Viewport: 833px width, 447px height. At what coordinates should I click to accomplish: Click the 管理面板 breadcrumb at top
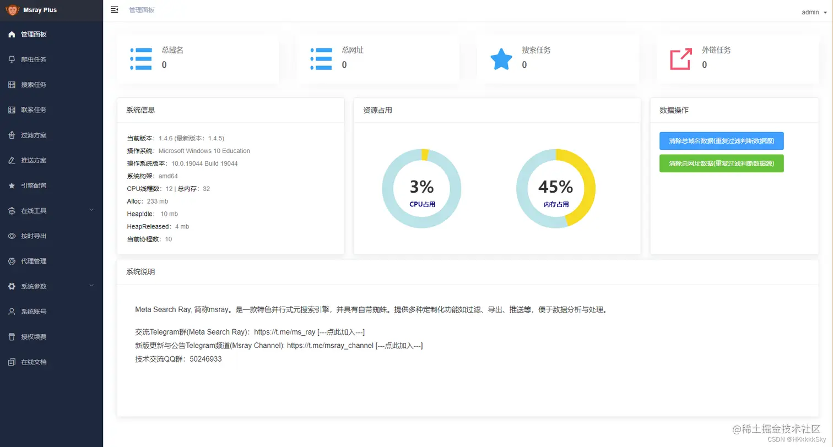[x=141, y=9]
